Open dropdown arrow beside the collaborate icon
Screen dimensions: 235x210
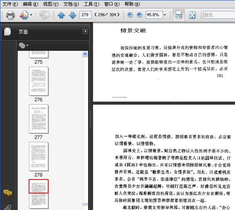tap(31, 15)
